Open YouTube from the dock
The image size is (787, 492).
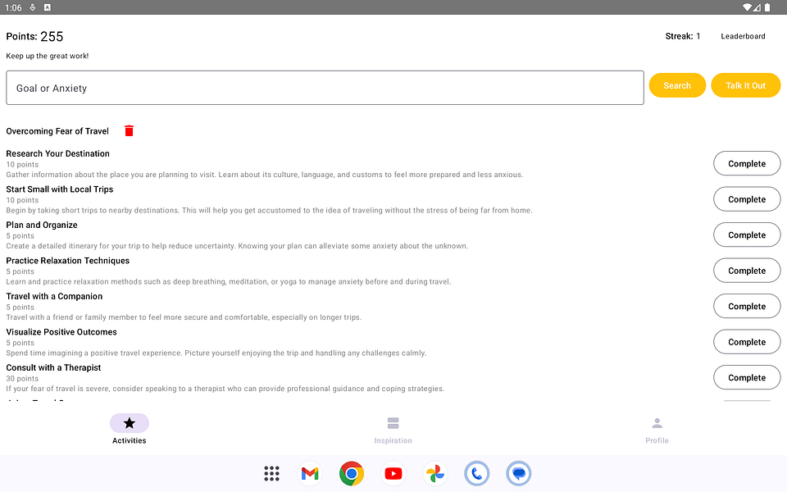[x=393, y=473]
